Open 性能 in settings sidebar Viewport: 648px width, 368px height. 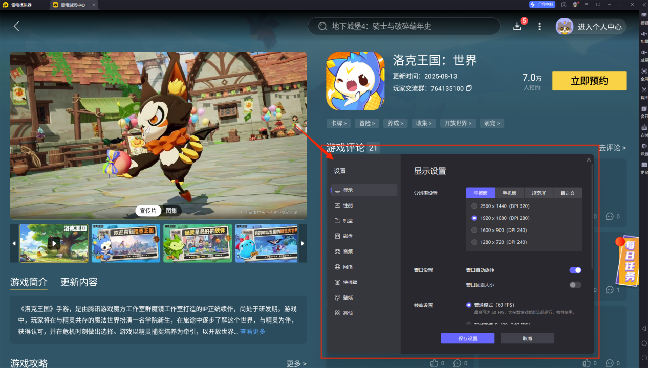click(363, 205)
